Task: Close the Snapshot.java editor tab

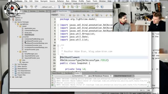Action: [69, 11]
